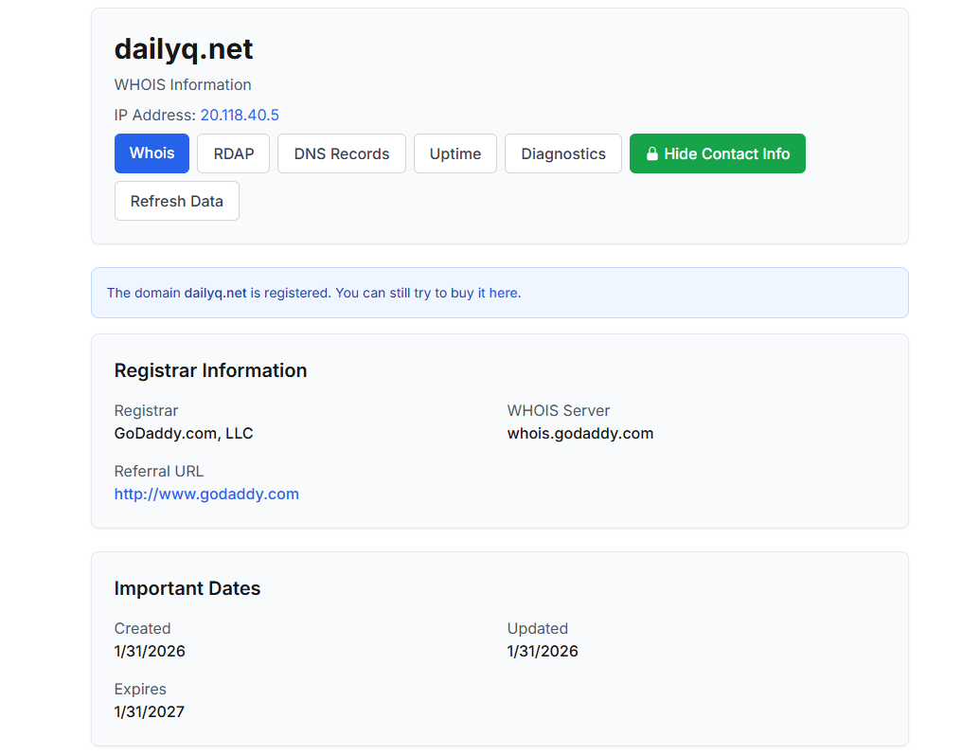Open the RDAP tab
980x755 pixels.
pyautogui.click(x=233, y=153)
